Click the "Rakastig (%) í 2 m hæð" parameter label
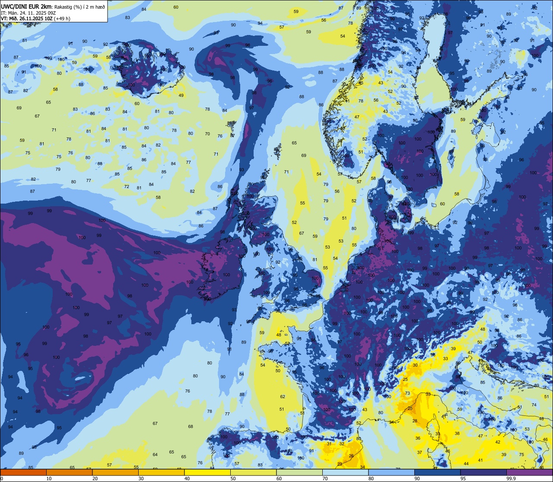This screenshot has width=553, height=482. coord(80,6)
